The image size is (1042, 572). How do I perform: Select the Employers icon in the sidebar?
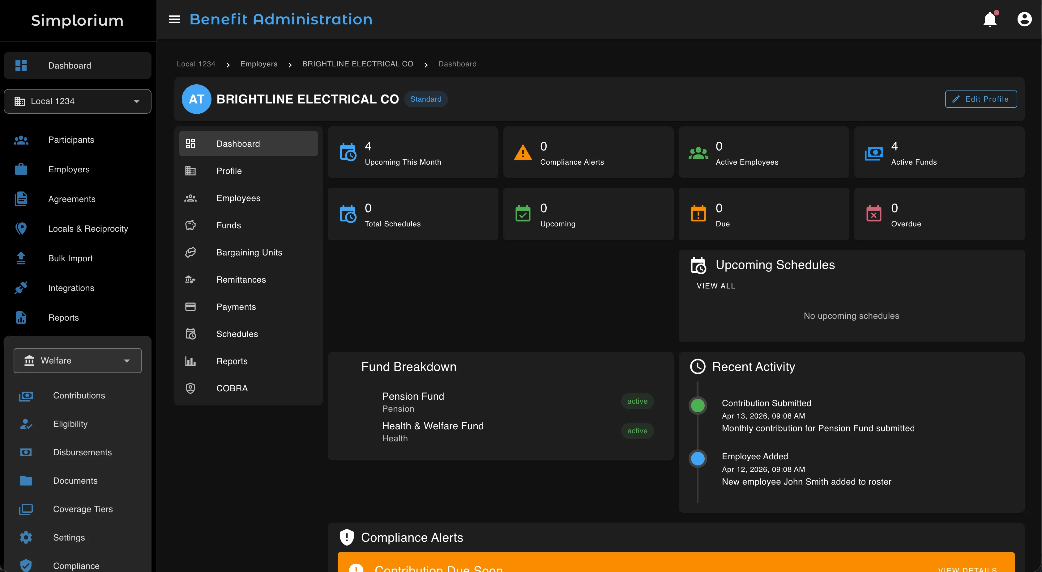pos(21,169)
